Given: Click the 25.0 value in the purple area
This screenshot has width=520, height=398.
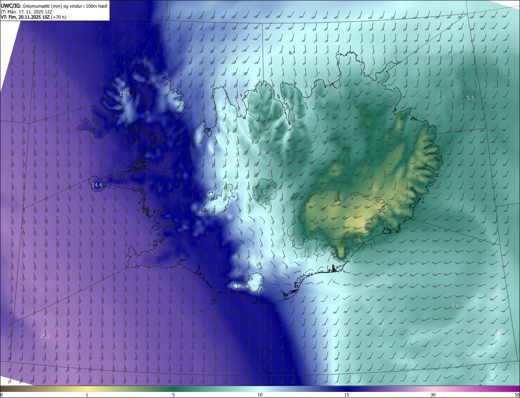Looking at the screenshot, I should [45, 336].
